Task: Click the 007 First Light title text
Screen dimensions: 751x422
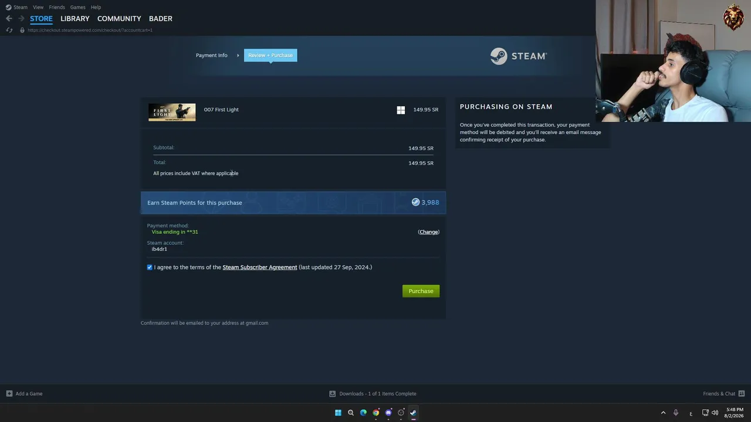Action: (221, 110)
